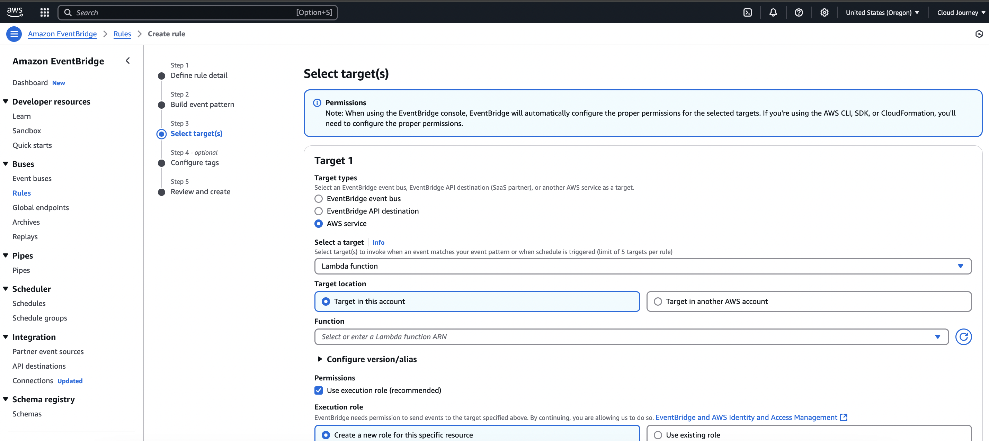
Task: Click the hexagon preferences icon at top right
Action: pos(979,34)
